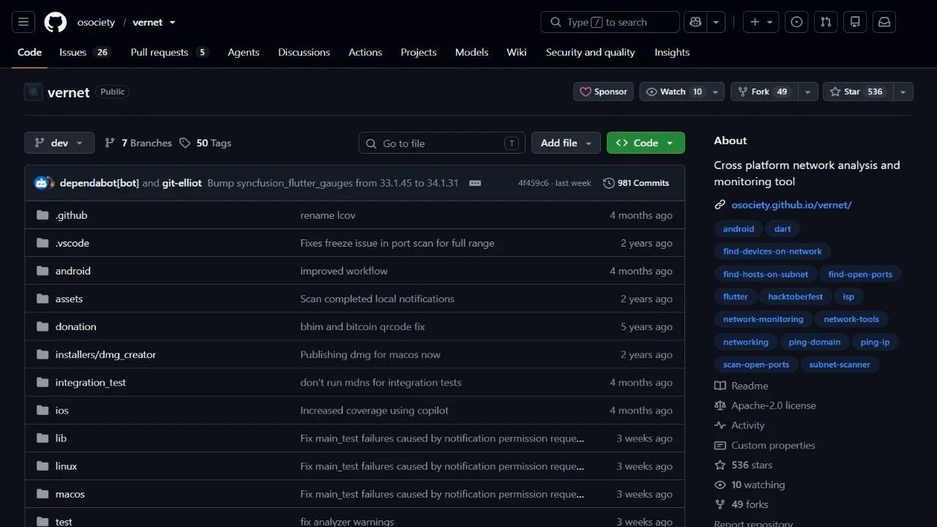View the Apache-2.0 license
Image resolution: width=937 pixels, height=527 pixels.
coord(765,405)
